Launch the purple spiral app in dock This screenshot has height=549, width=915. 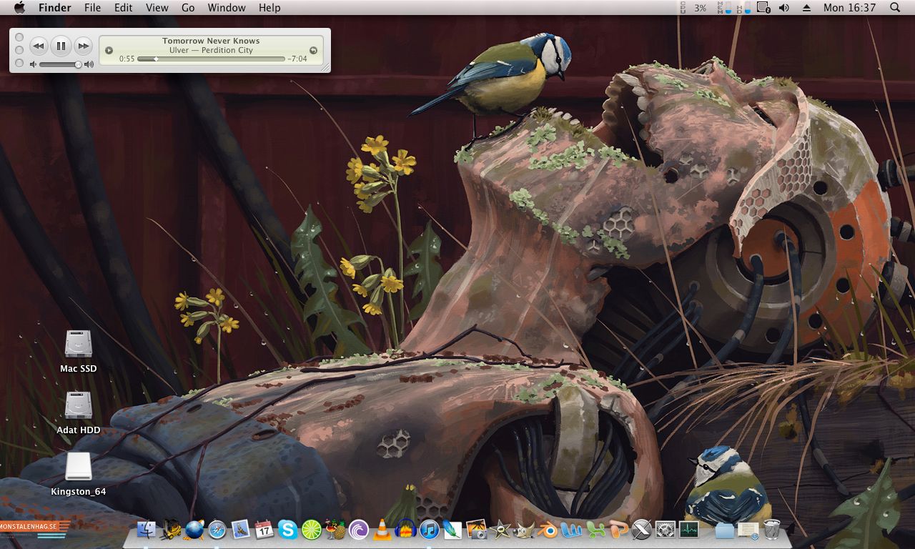pos(359,530)
